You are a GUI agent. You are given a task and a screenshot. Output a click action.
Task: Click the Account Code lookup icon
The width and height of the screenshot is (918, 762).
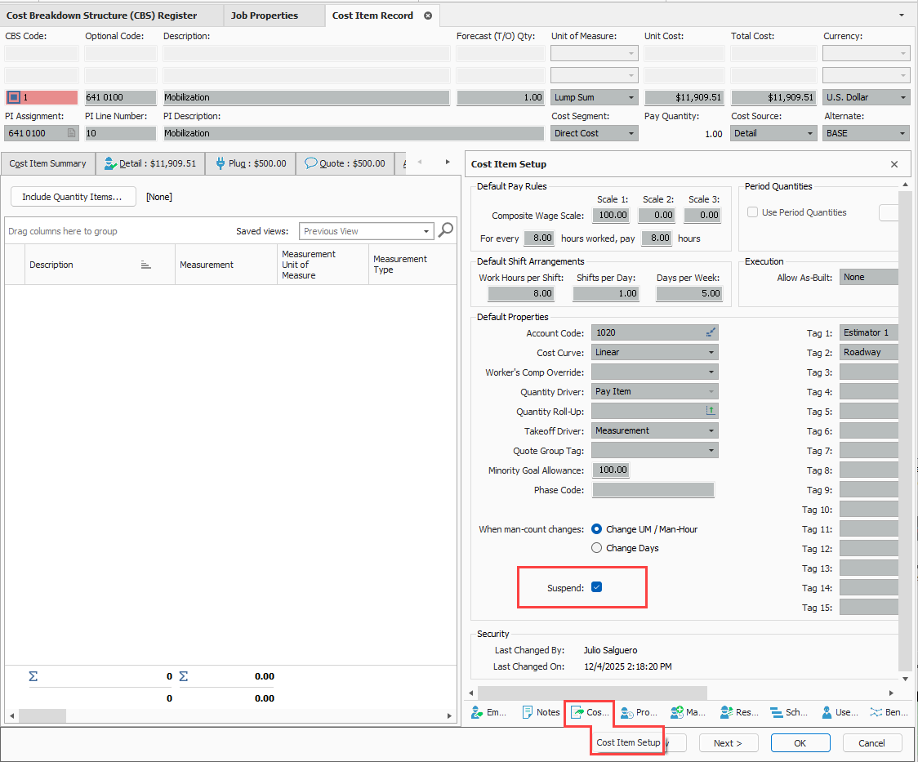point(711,332)
